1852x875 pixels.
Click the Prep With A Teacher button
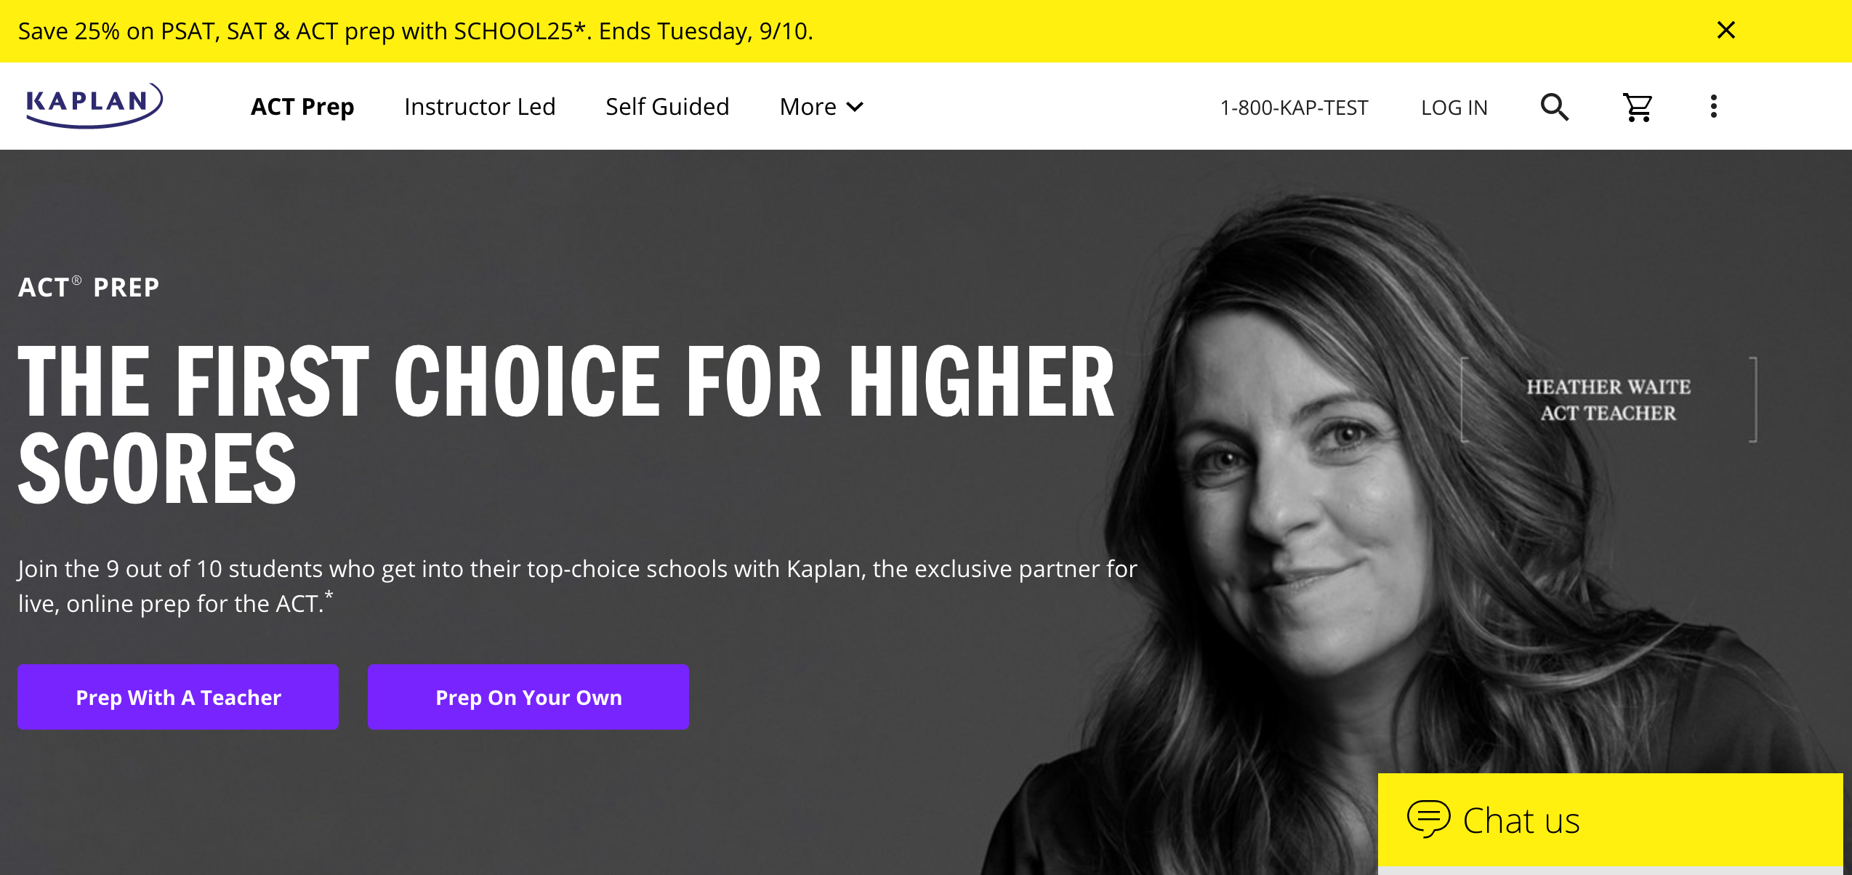178,697
